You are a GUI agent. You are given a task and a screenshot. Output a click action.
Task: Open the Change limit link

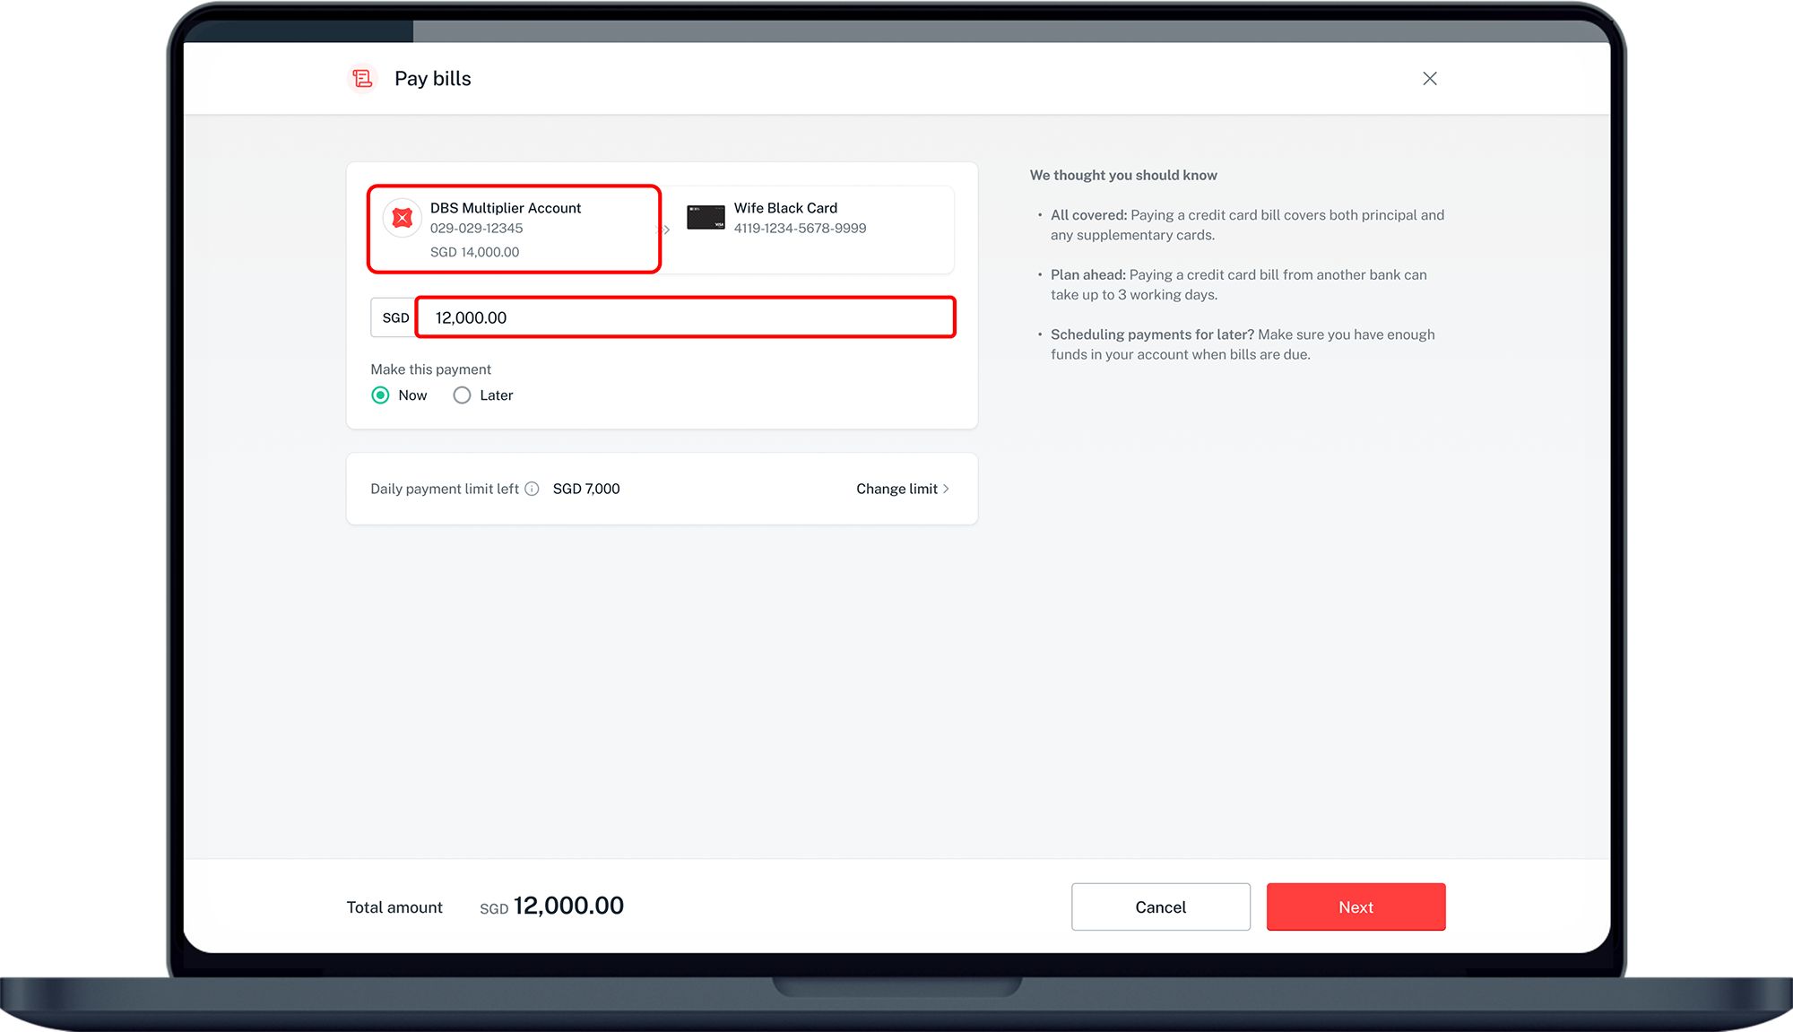click(896, 489)
